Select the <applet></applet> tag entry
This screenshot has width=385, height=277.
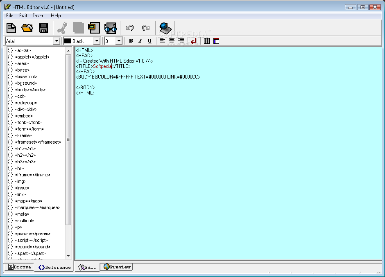point(32,57)
